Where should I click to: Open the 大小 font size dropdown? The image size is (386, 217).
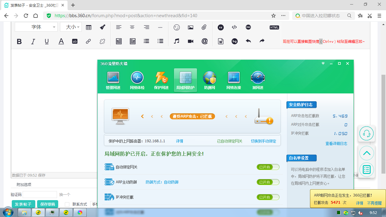pos(71,27)
